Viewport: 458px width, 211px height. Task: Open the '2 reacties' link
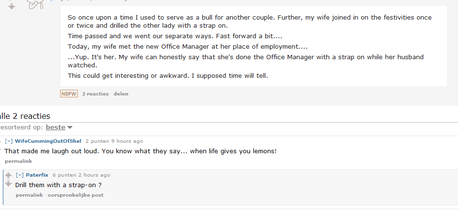coord(95,94)
